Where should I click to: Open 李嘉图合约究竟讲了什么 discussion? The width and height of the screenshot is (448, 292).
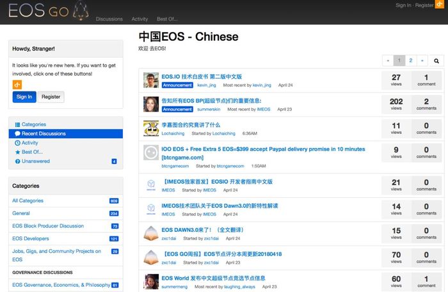click(191, 125)
